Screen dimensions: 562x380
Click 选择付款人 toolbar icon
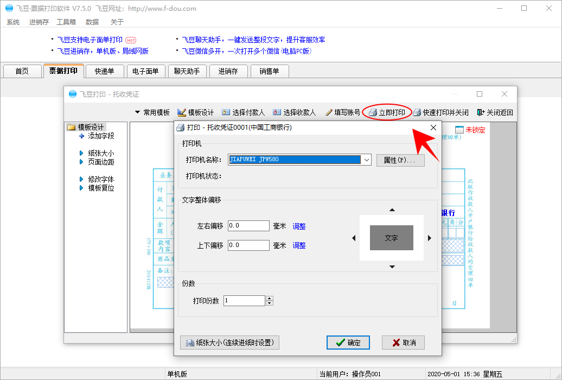(226, 112)
